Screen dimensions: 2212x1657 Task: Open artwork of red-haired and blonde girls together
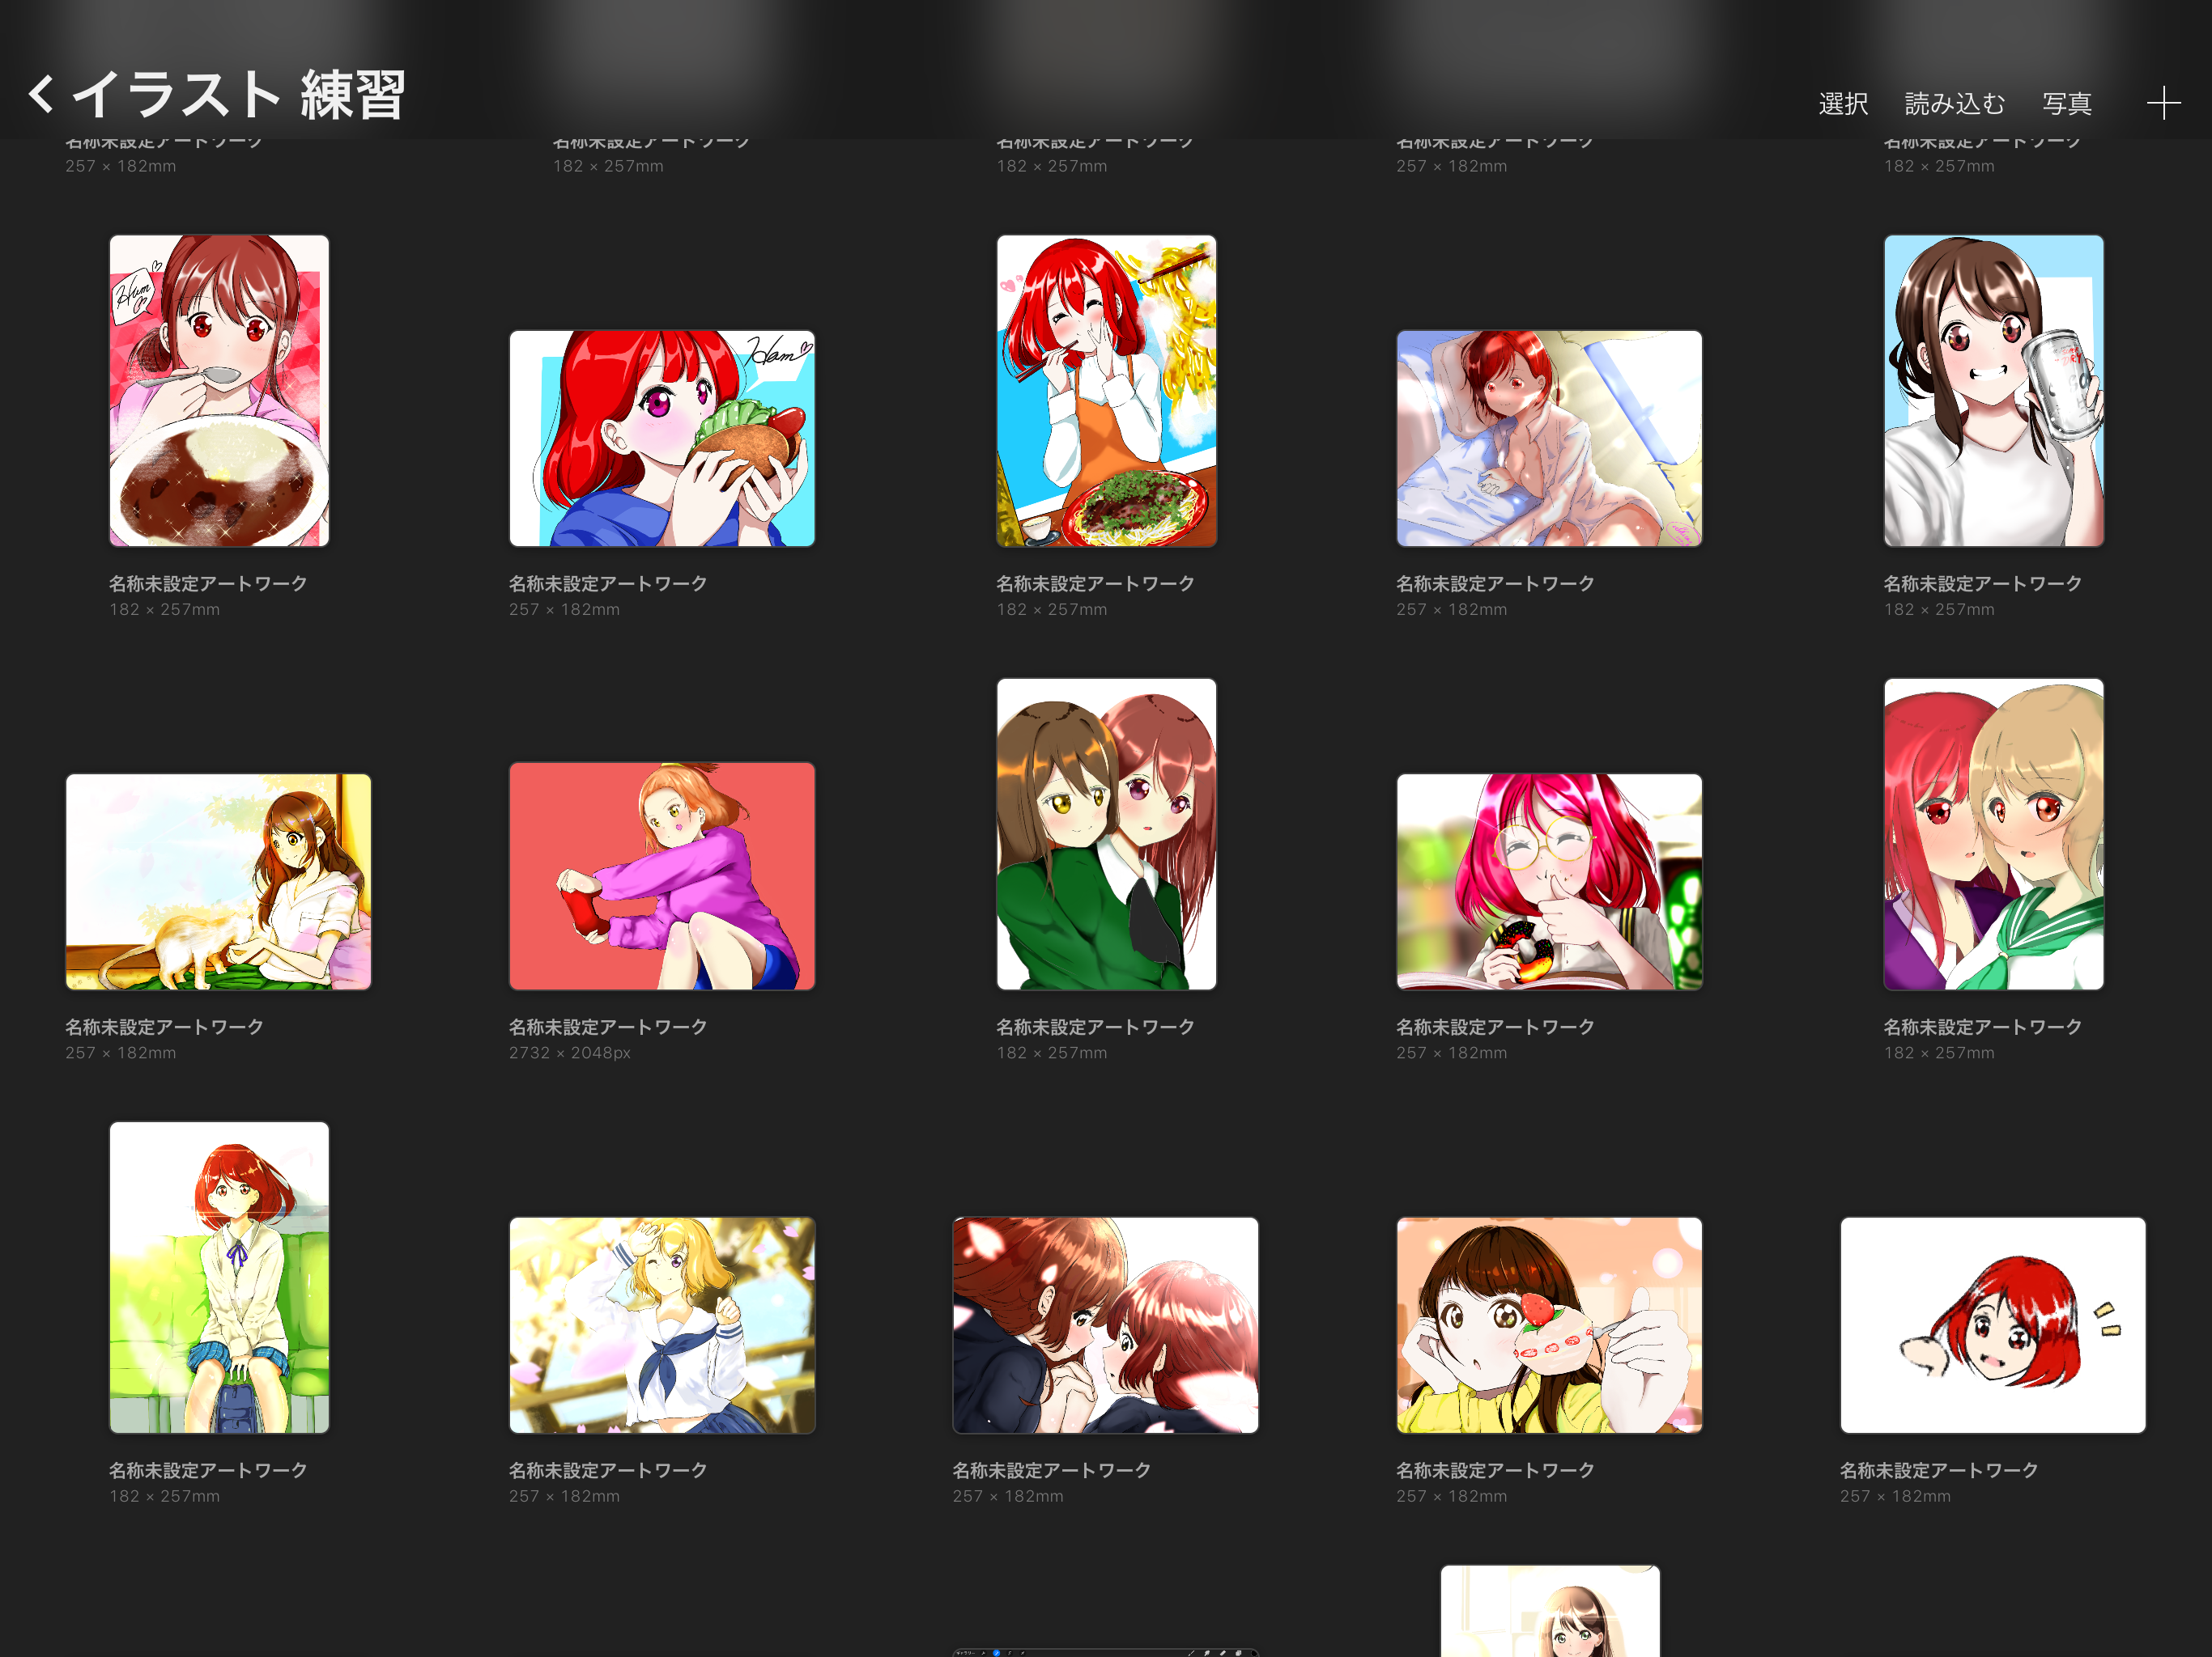tap(1993, 834)
